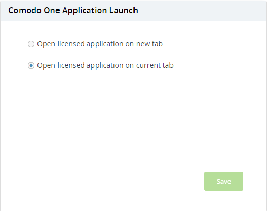The width and height of the screenshot is (267, 211).
Task: Focus the Application Launch panel title text
Action: (x=73, y=10)
